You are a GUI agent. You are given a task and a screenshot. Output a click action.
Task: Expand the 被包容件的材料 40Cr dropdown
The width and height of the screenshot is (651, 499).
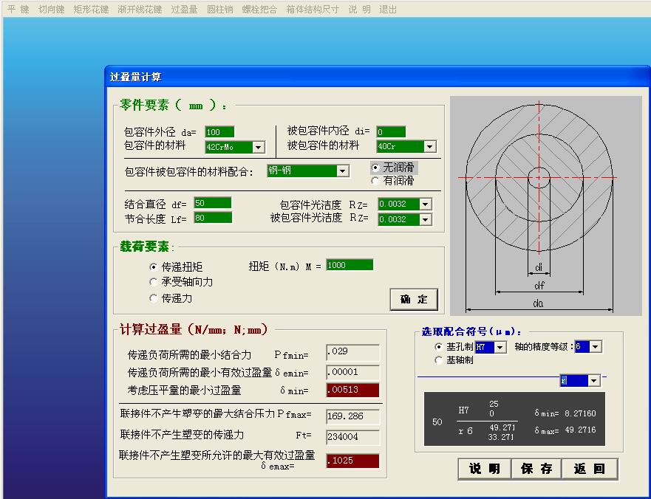point(430,146)
